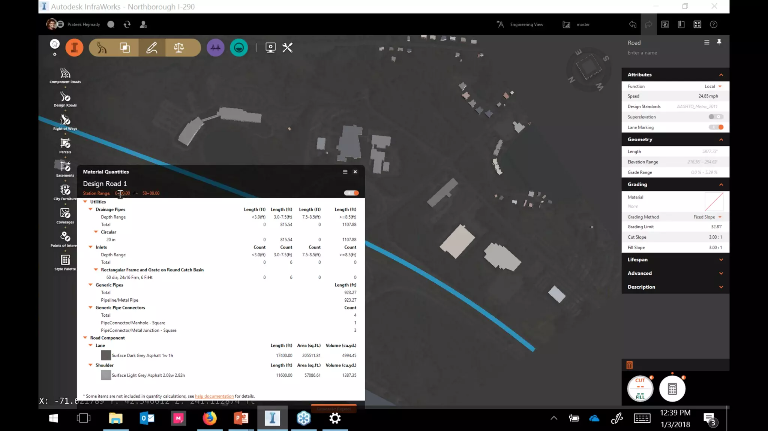This screenshot has height=431, width=768.
Task: Toggle the Superelevation switch
Action: 716,117
